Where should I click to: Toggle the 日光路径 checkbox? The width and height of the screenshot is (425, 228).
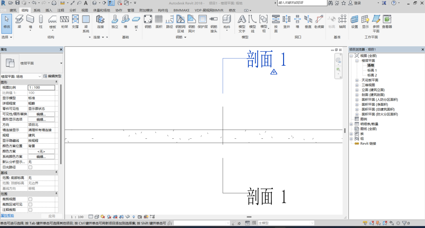[31, 167]
